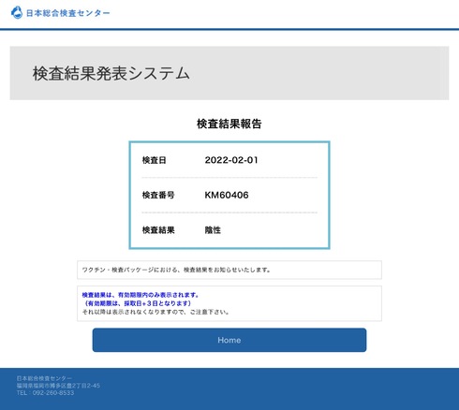The width and height of the screenshot is (459, 410).
Task: Click the water drop logo icon
Action: [17, 12]
